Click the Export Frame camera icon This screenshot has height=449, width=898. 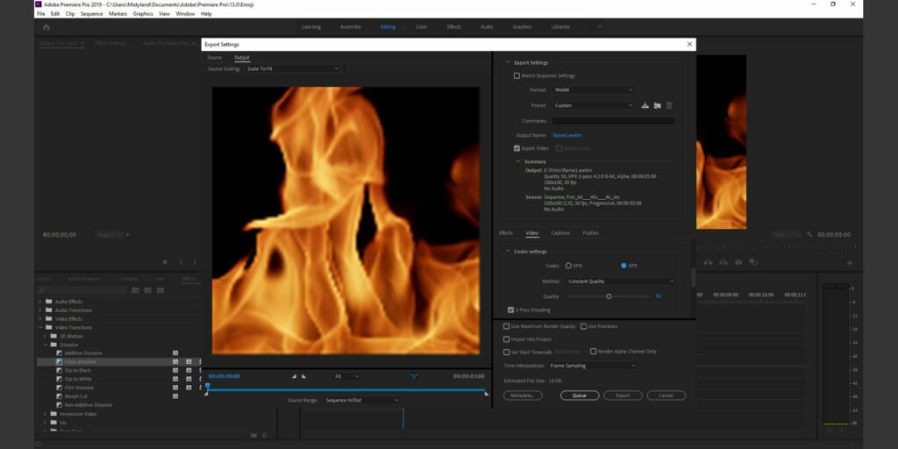[738, 262]
